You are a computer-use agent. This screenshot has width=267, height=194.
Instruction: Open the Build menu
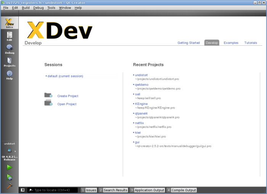26,8
